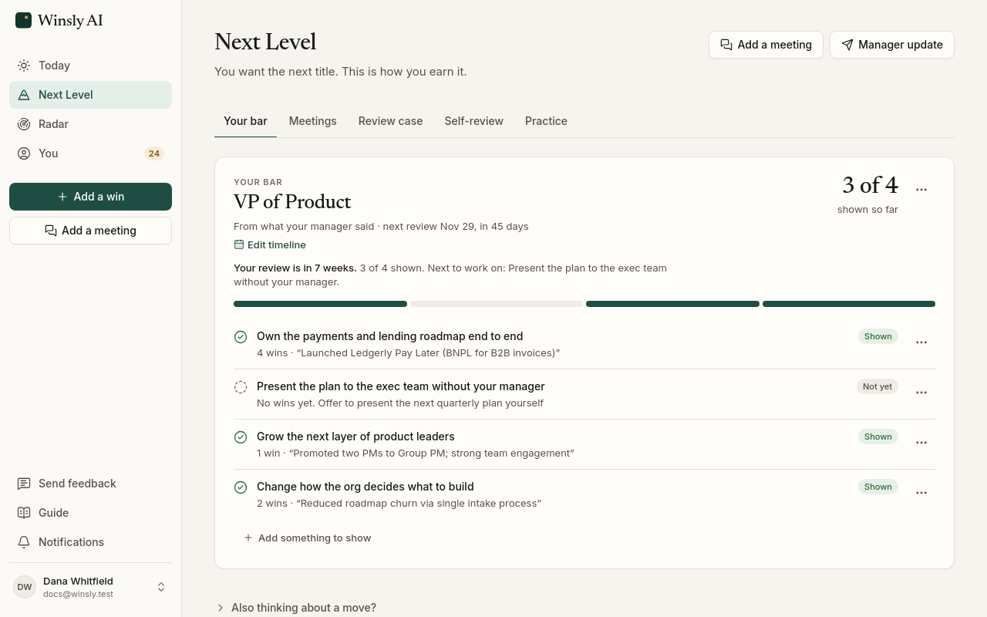Click the DW avatar
The image size is (987, 617).
click(x=25, y=587)
